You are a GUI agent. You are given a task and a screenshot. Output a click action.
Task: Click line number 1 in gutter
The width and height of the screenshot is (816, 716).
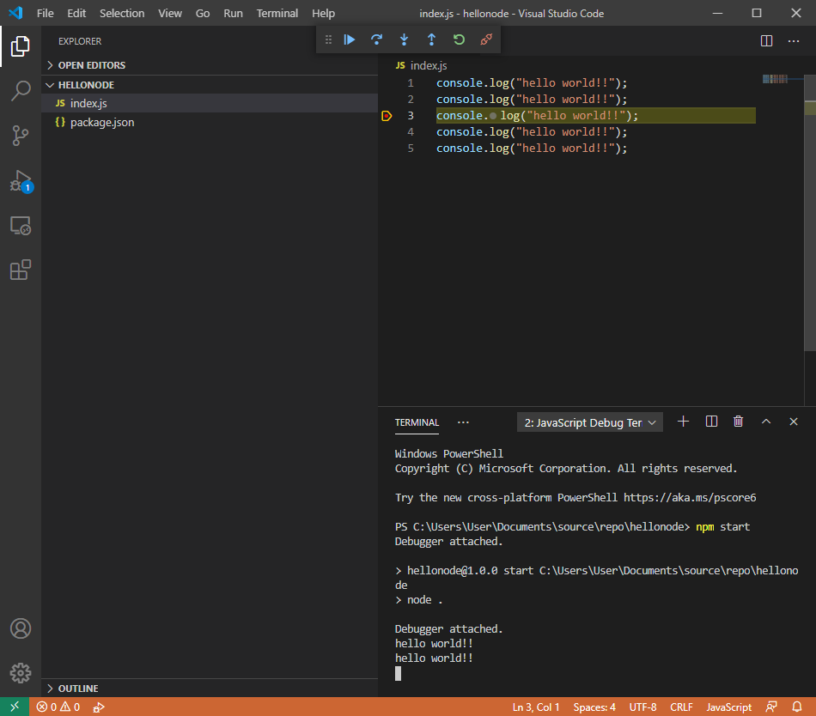coord(411,83)
